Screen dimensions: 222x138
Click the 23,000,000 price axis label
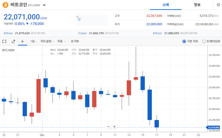point(214,88)
